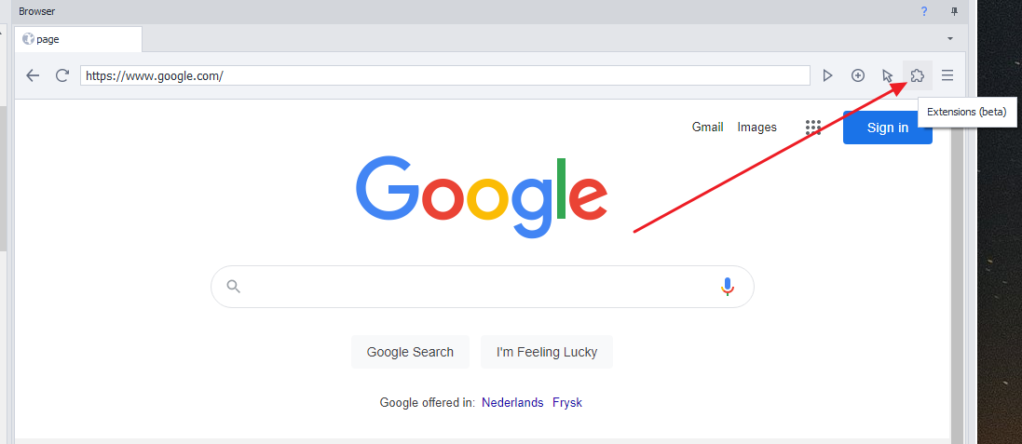
Task: Click the back arrow navigation icon
Action: pyautogui.click(x=33, y=75)
